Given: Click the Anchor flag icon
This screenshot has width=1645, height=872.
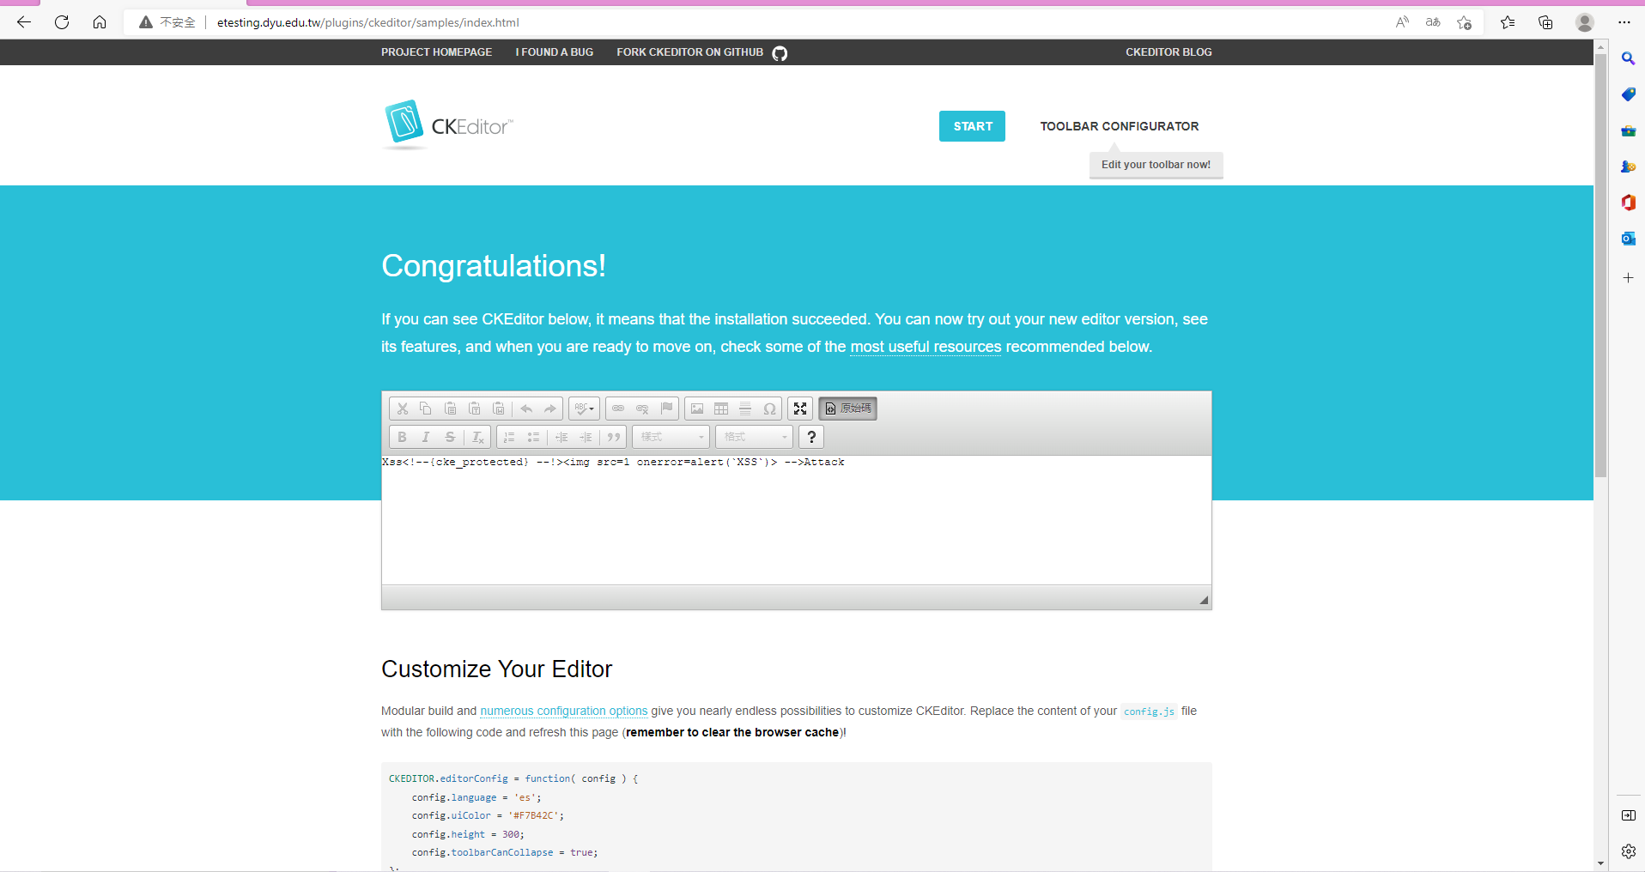Looking at the screenshot, I should pyautogui.click(x=666, y=409).
